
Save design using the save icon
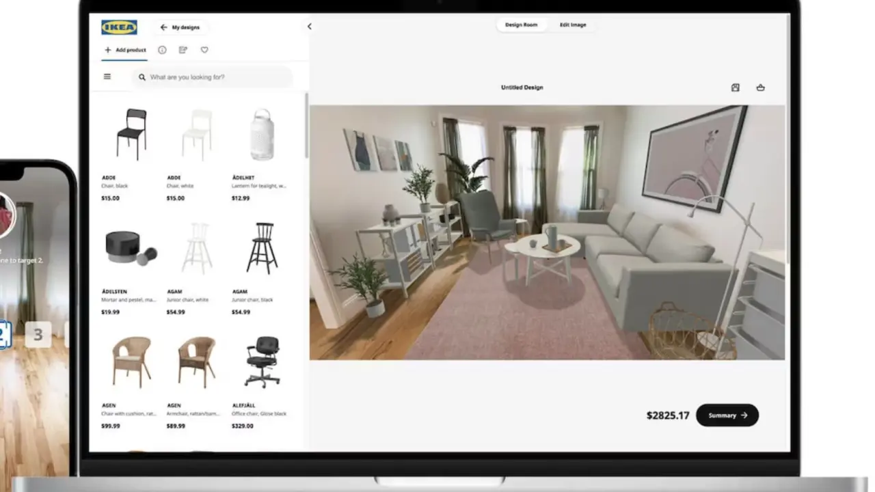(x=736, y=87)
